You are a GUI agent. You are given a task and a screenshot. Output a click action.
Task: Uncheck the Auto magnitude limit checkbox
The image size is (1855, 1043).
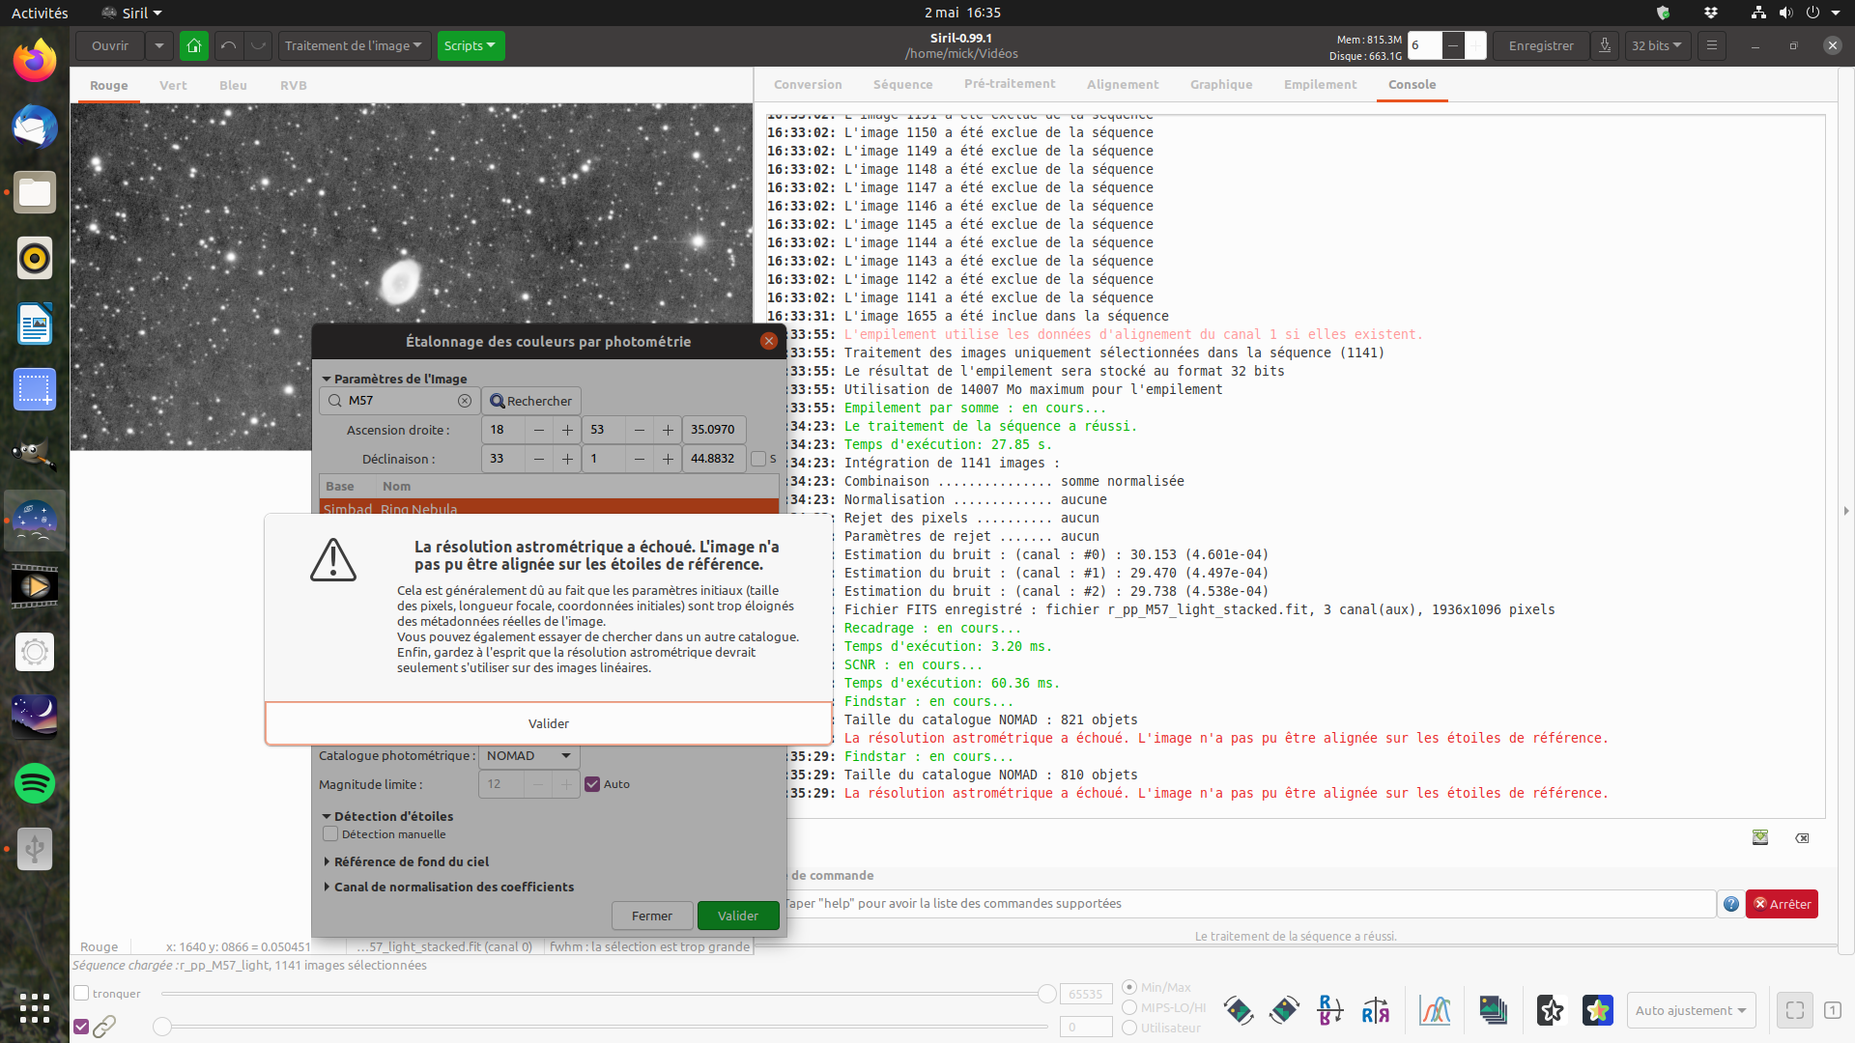(x=592, y=784)
